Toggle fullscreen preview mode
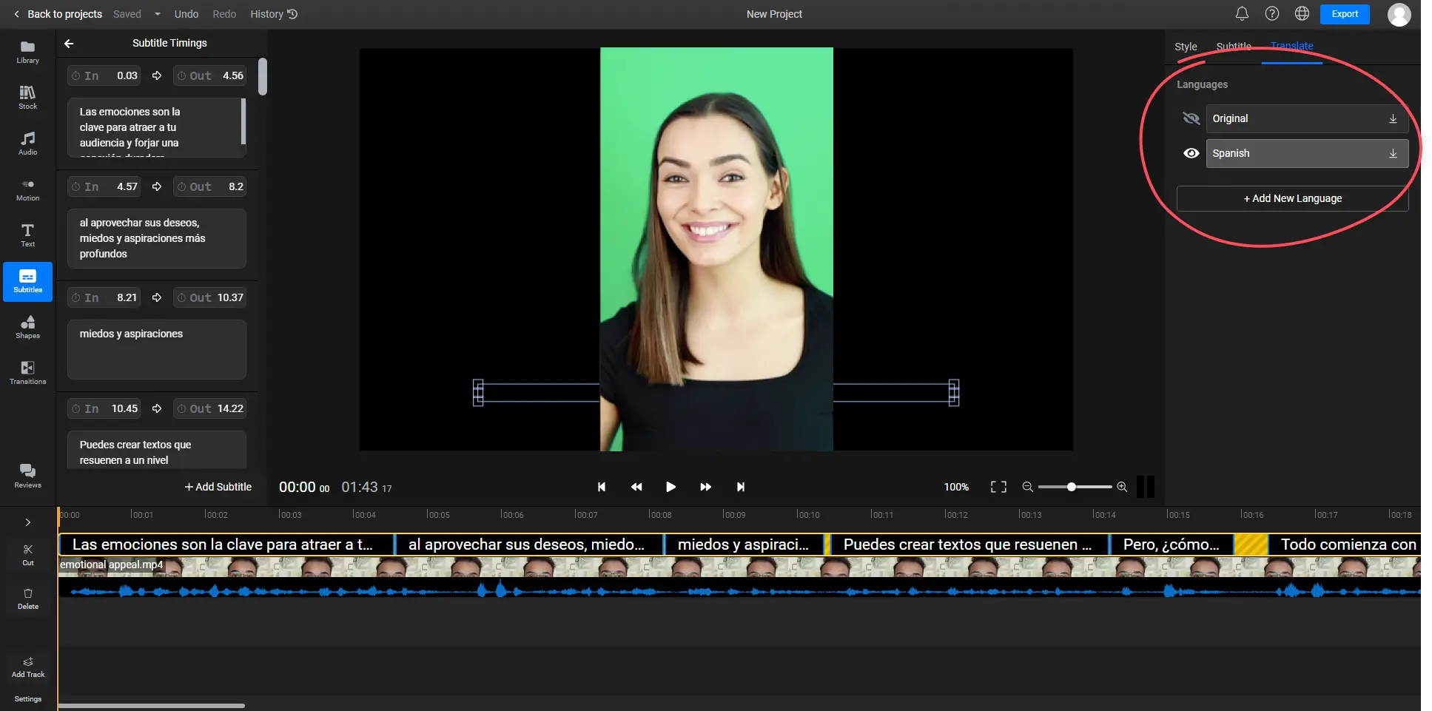Screen dimensions: 1432x711 [x=998, y=487]
